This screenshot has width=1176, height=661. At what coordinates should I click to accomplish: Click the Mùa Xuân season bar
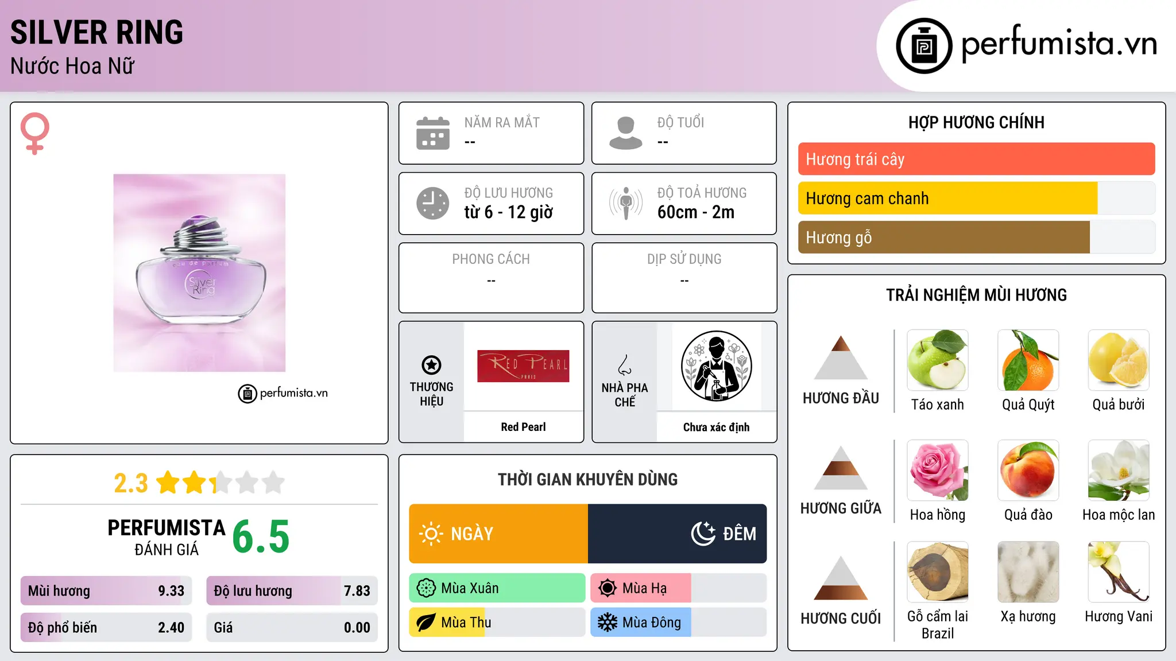coord(497,588)
